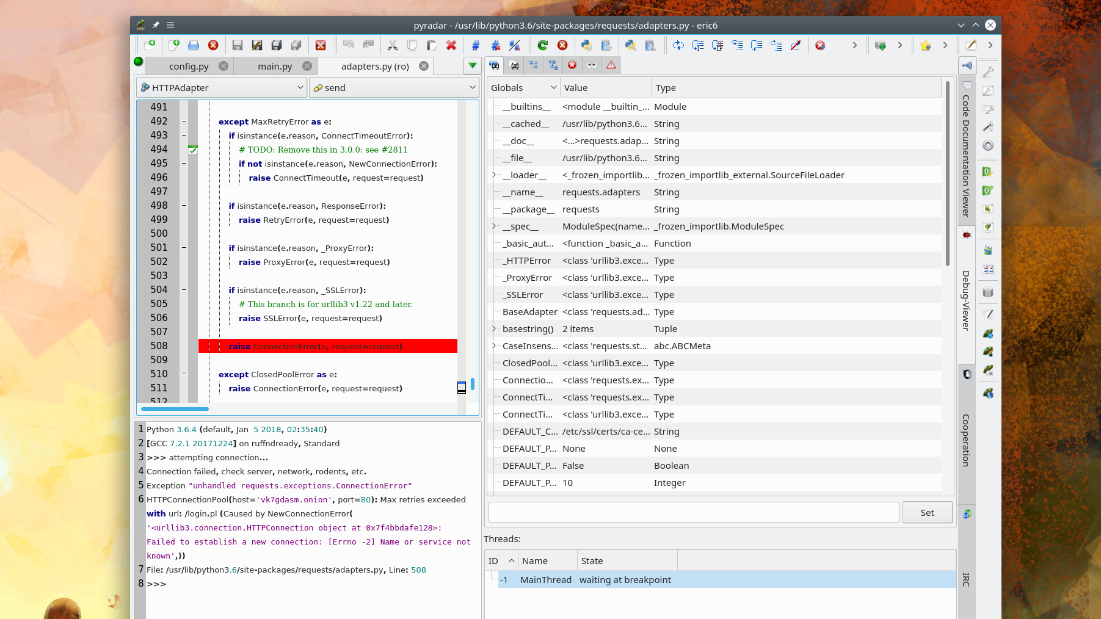The height and width of the screenshot is (619, 1101).
Task: Open the send method dropdown
Action: click(x=394, y=88)
